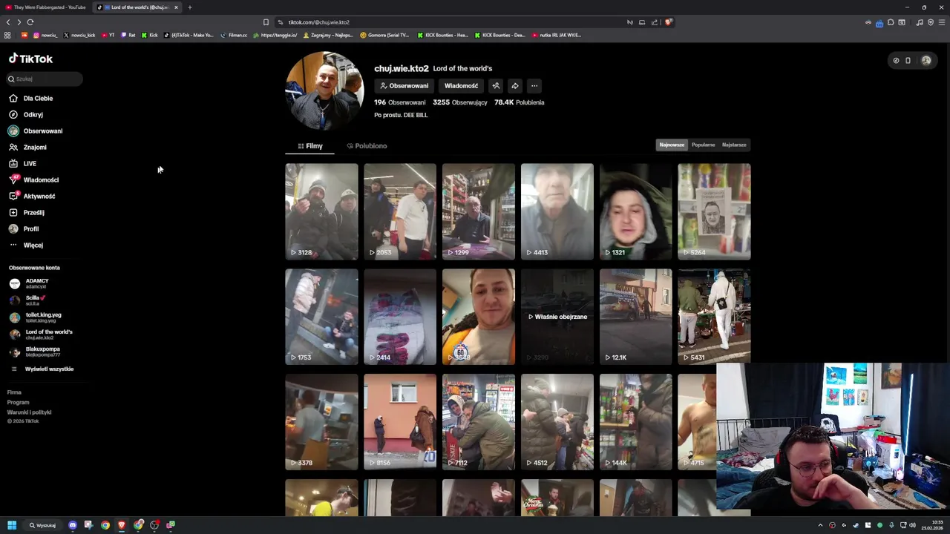Click 196 Obserwowani following count
The width and height of the screenshot is (950, 534).
click(x=399, y=102)
